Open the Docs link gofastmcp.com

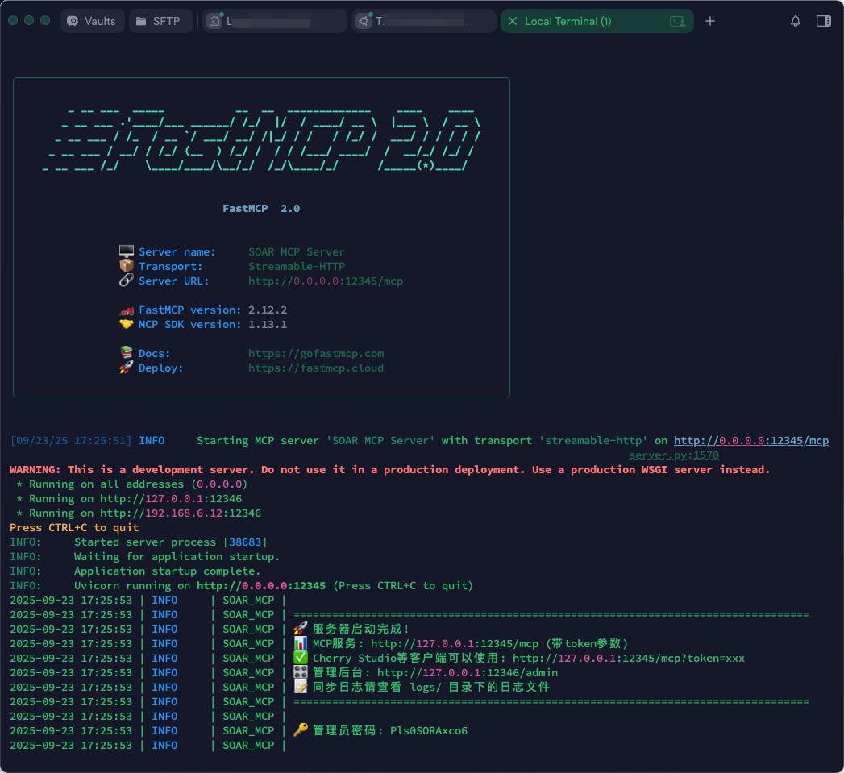[x=316, y=354]
